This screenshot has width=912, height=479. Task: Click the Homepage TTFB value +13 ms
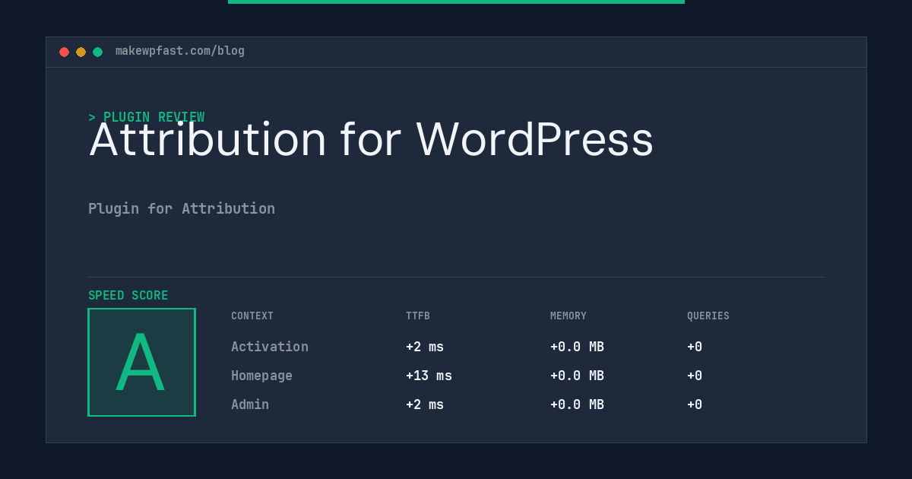pos(429,376)
